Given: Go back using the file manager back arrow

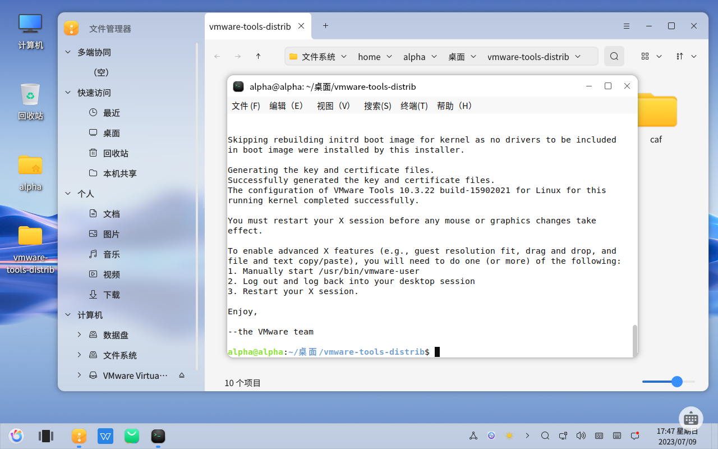Looking at the screenshot, I should pos(218,56).
